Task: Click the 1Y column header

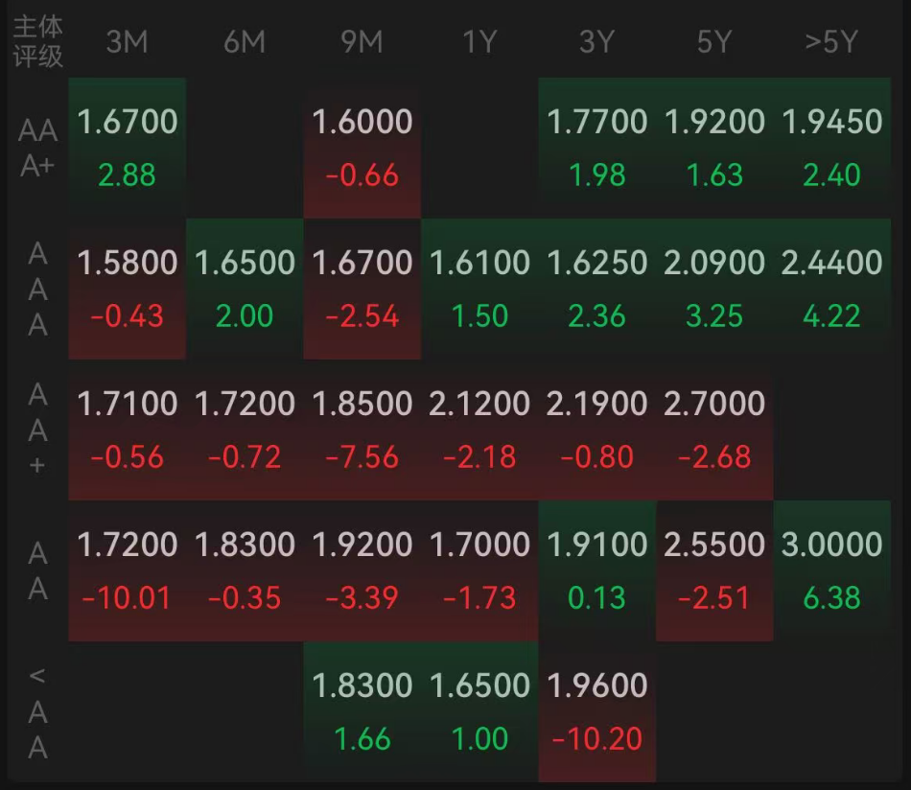Action: tap(479, 42)
